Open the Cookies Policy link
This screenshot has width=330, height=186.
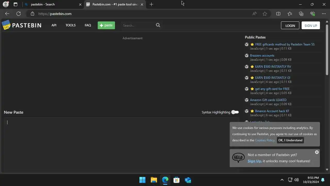265,140
